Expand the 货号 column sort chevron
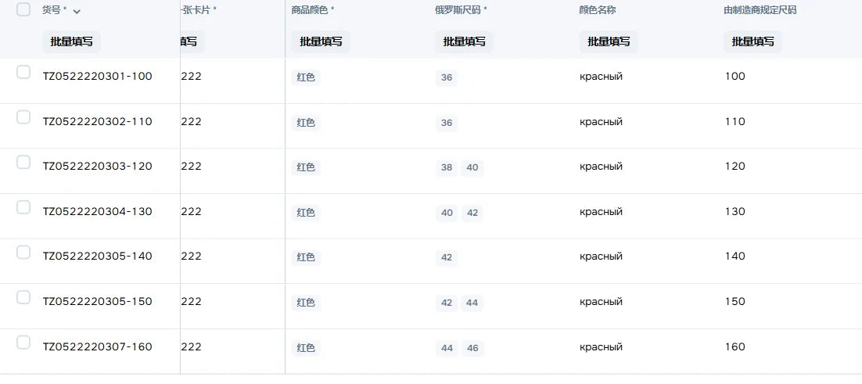Screen dimensions: 862x384 point(77,12)
